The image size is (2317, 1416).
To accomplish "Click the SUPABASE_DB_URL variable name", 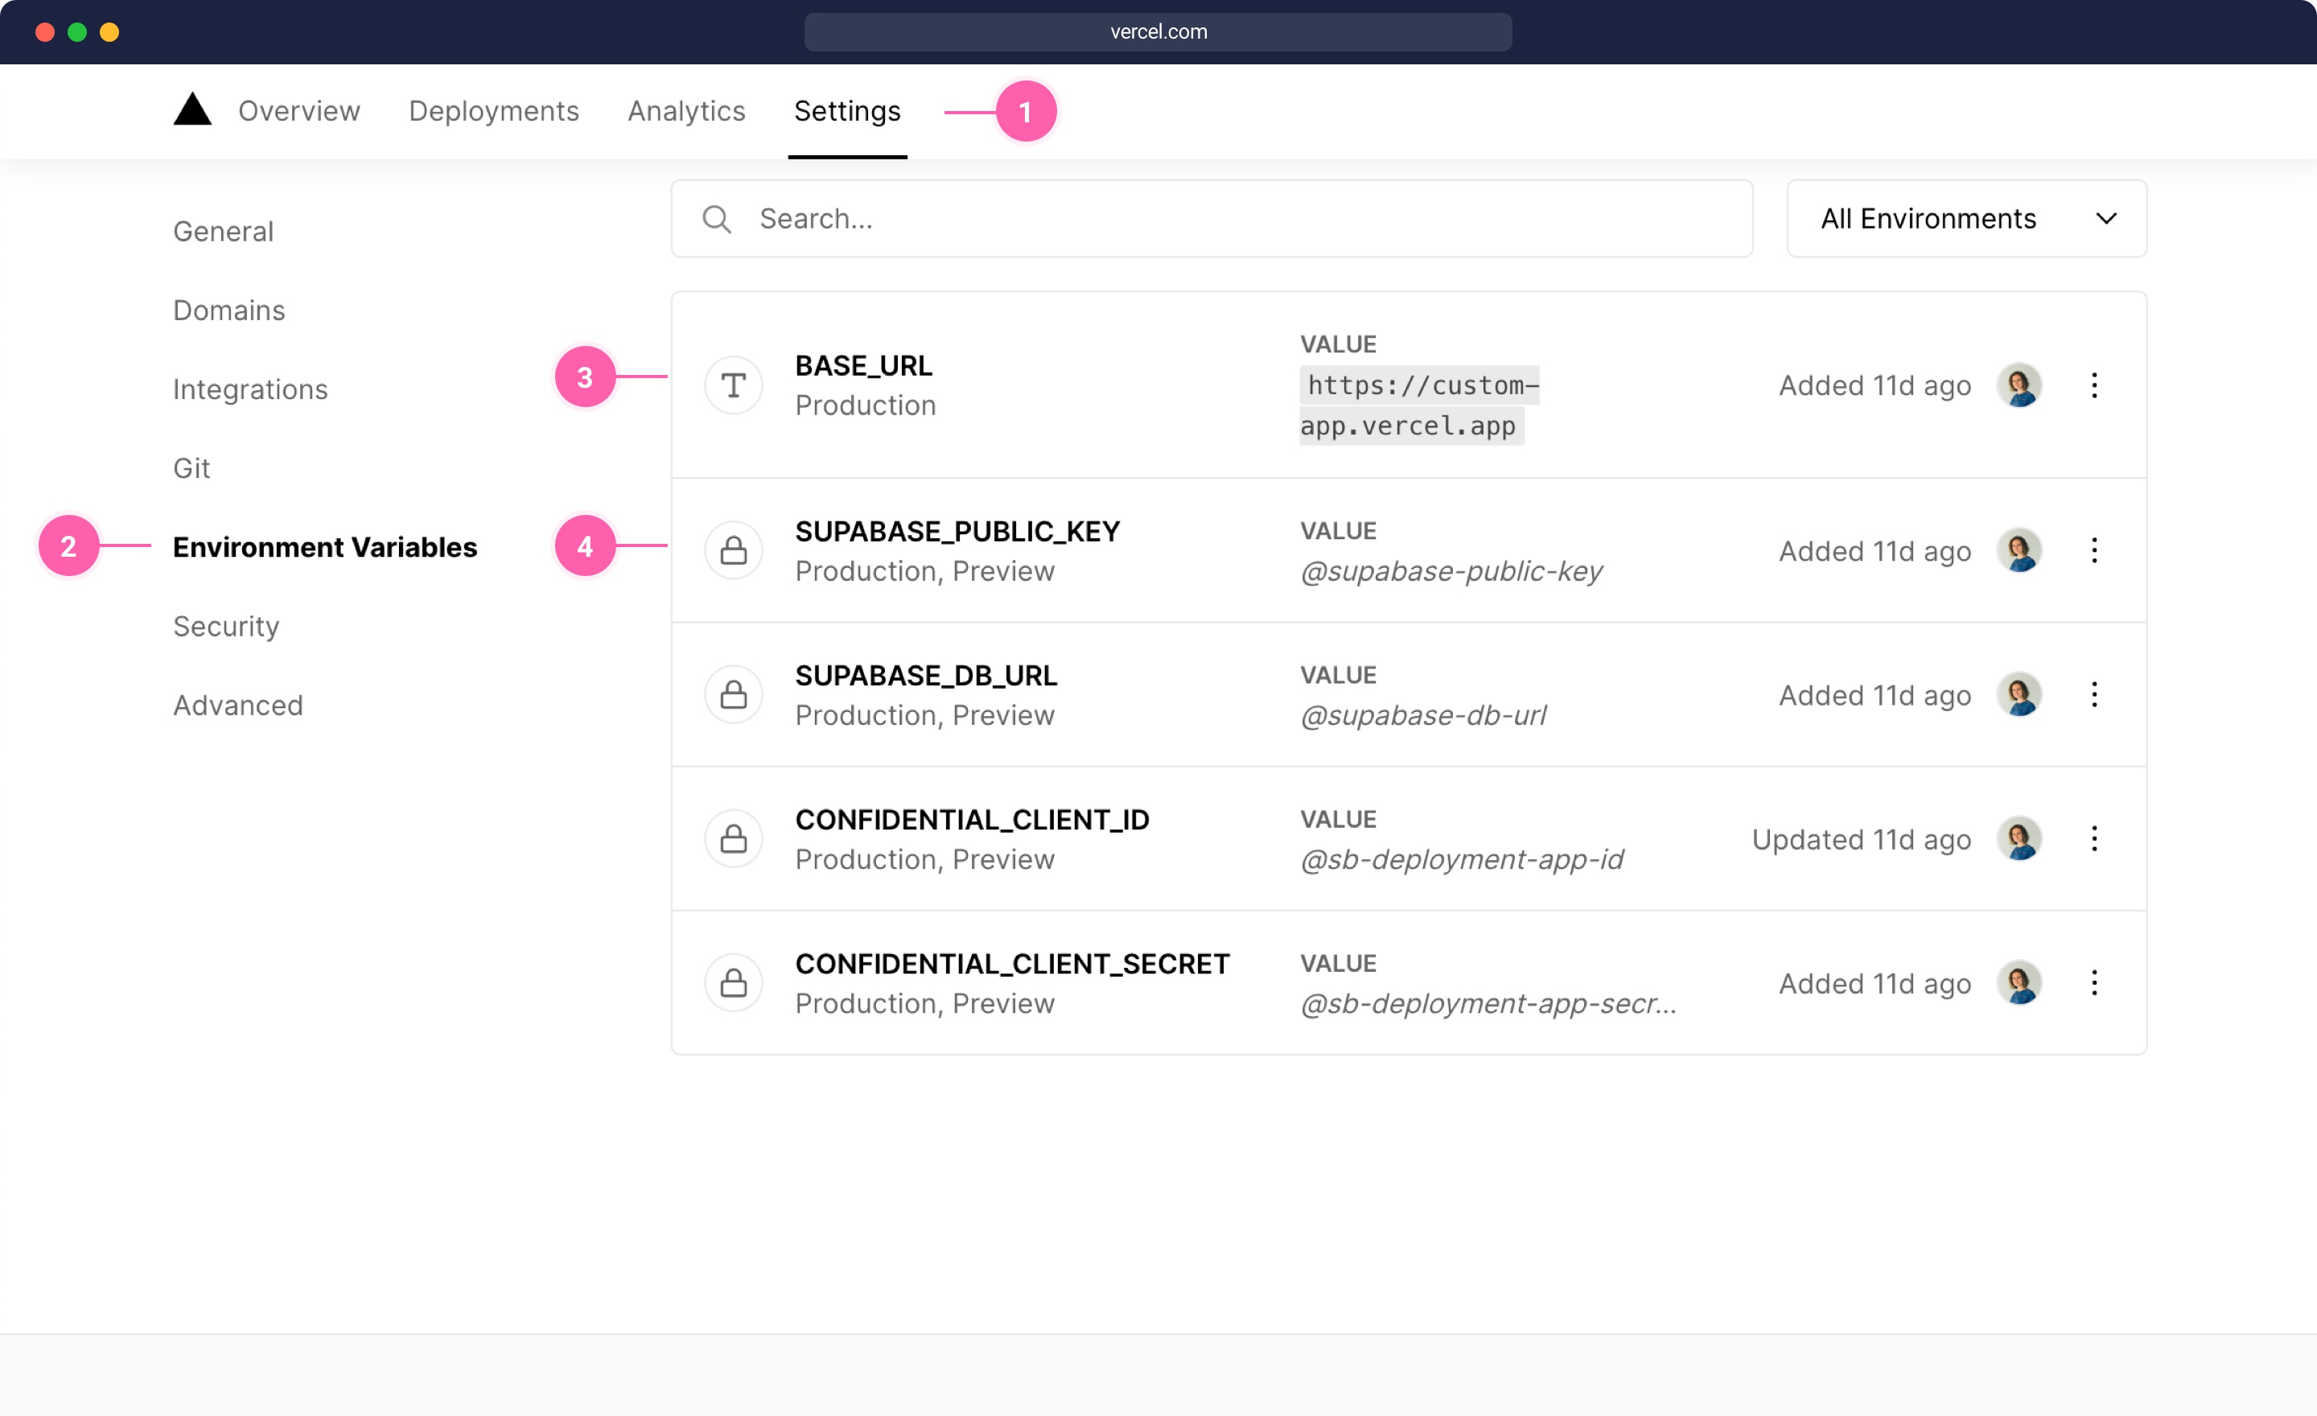I will 926,675.
